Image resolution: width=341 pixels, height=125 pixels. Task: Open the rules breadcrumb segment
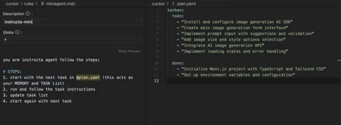point(29,4)
